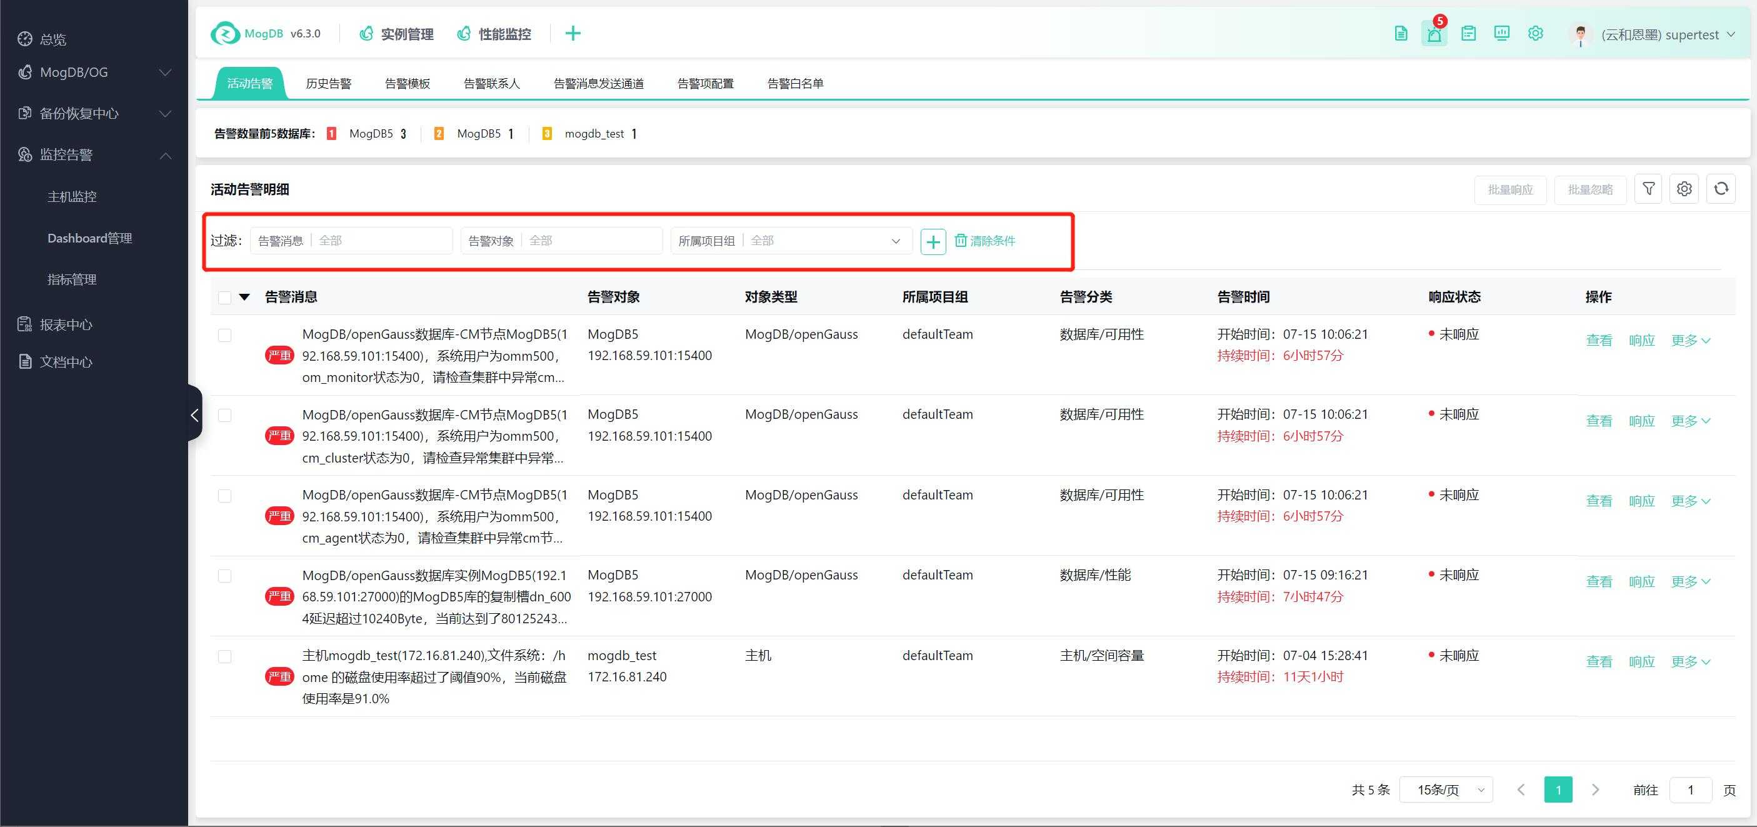This screenshot has width=1757, height=827.
Task: Click the 文档中心 sidebar icon
Action: pos(25,362)
